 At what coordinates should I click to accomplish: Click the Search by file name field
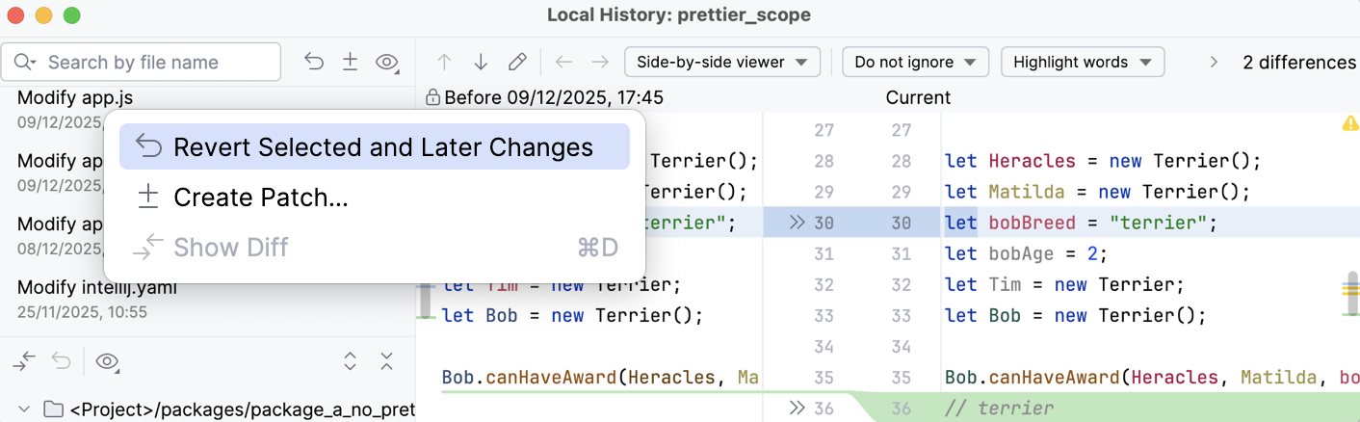pos(154,62)
